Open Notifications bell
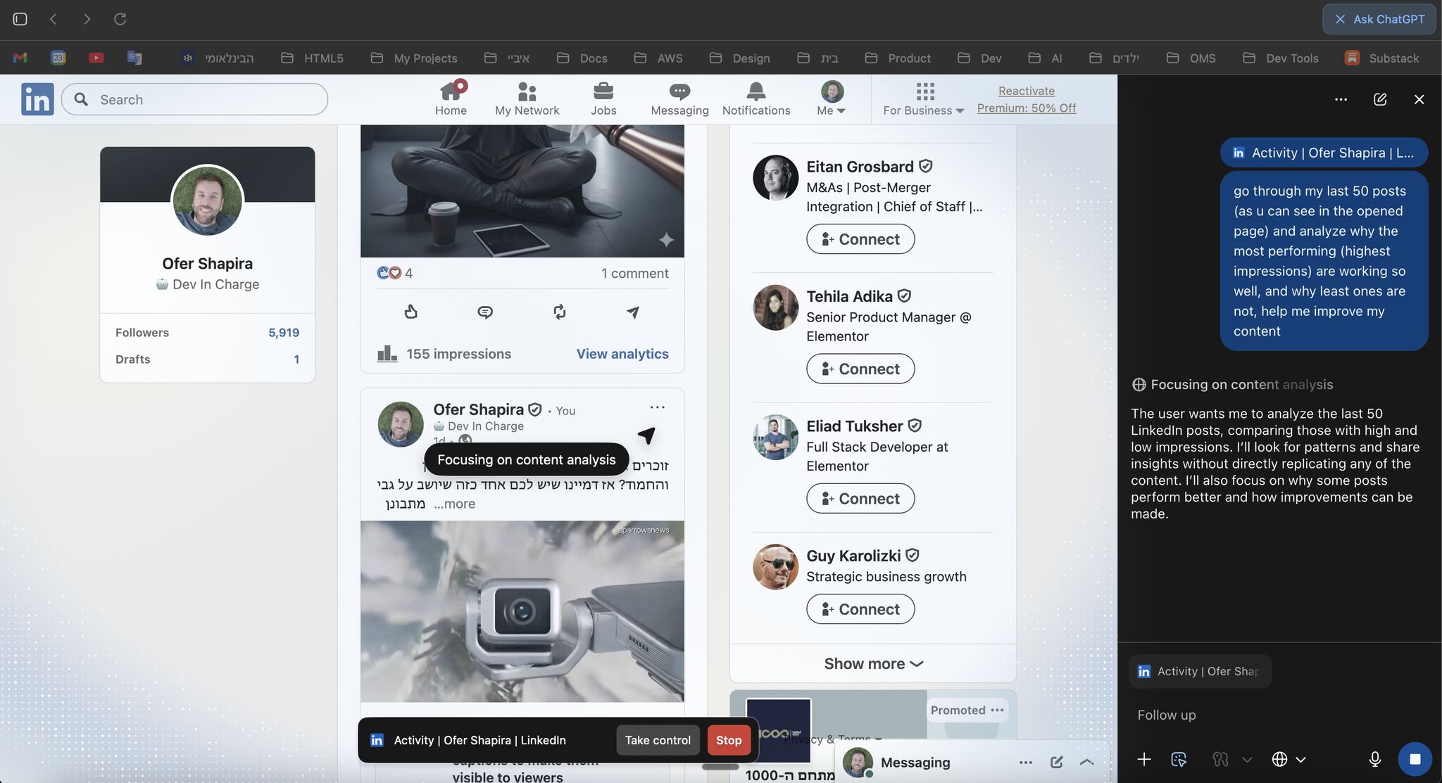Image resolution: width=1442 pixels, height=783 pixels. coord(756,98)
